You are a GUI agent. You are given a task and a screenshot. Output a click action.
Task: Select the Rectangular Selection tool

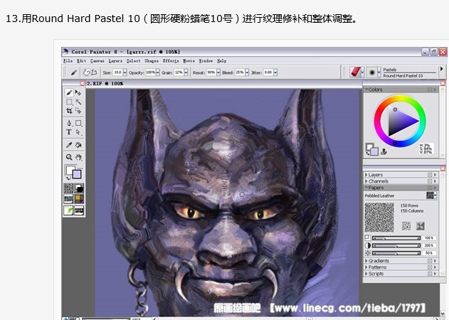pyautogui.click(x=69, y=102)
